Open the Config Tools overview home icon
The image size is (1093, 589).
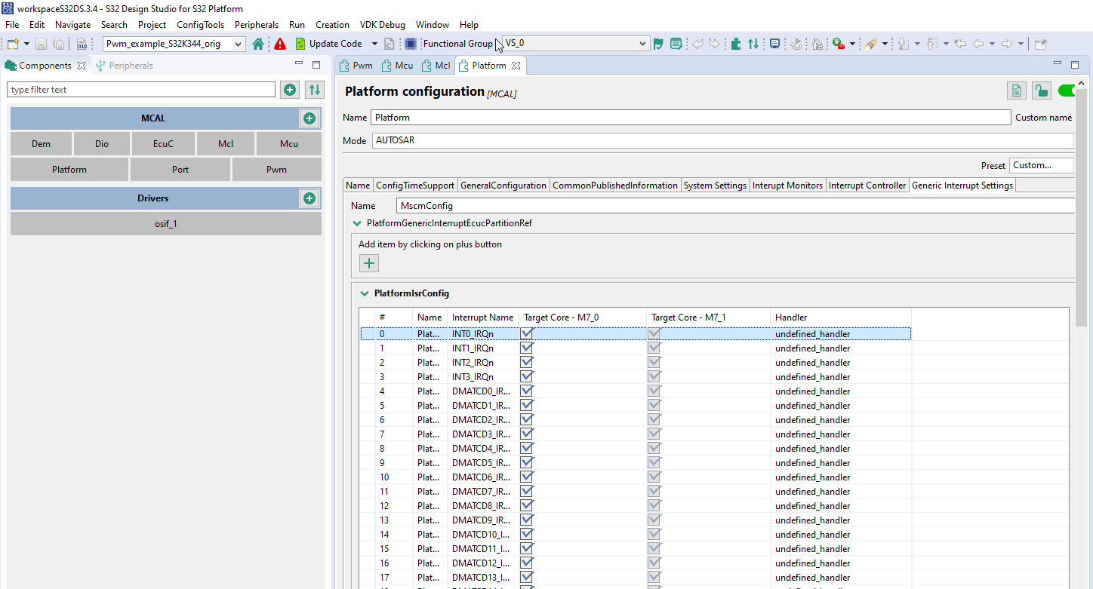coord(257,43)
